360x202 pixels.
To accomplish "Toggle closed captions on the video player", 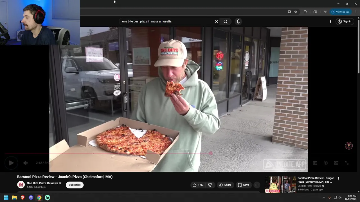I will tap(315, 163).
